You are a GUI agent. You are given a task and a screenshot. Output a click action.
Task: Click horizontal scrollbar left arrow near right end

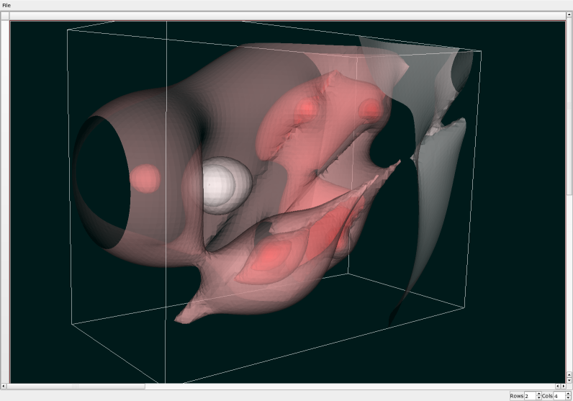[x=558, y=386]
